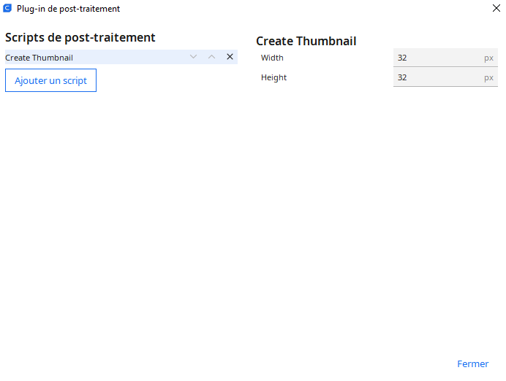Remove the Create Thumbnail script

point(230,57)
